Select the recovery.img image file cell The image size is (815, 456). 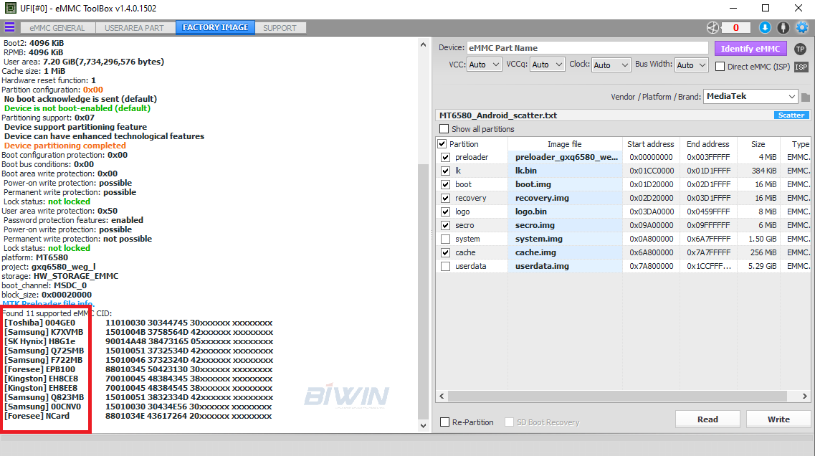pyautogui.click(x=565, y=198)
